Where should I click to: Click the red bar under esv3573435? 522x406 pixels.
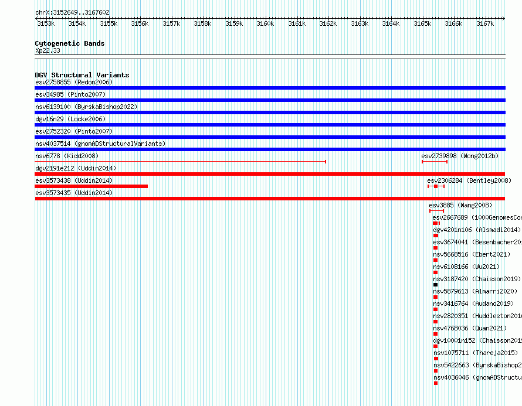(x=270, y=199)
